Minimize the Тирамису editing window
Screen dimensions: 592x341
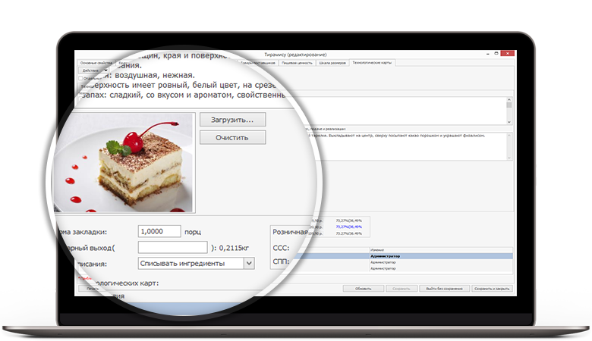pos(488,54)
